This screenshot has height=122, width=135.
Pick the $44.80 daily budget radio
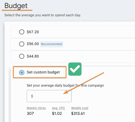[x=22, y=56]
